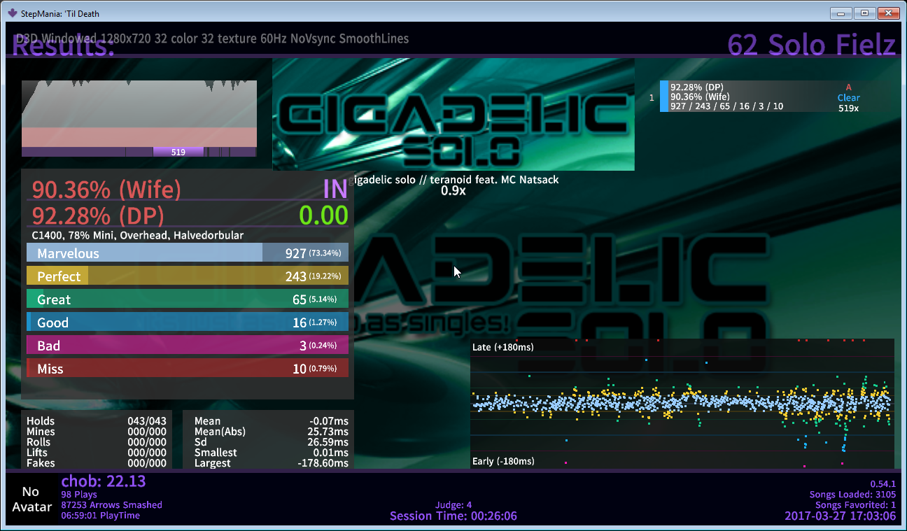Click the A grade on the scoreboard entry
Viewport: 907px width, 531px height.
(848, 87)
